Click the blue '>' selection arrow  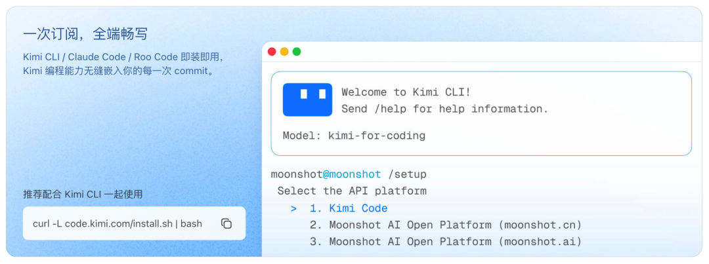click(x=294, y=208)
